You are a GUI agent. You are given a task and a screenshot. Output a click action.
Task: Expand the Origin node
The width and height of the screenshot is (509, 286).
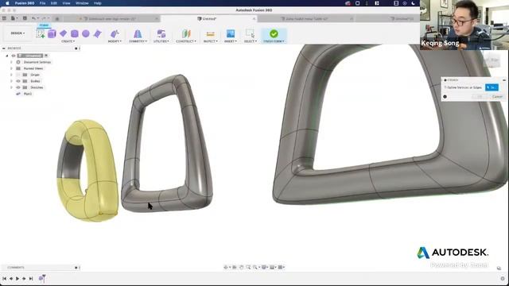coord(11,75)
